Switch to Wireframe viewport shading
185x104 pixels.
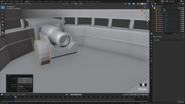pyautogui.click(x=140, y=4)
